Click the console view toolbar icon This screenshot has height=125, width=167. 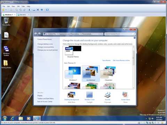[34, 10]
